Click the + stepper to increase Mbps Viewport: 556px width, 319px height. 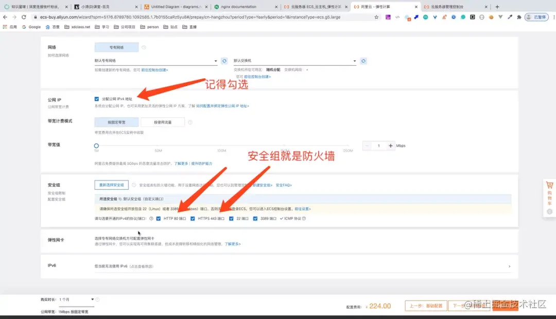point(391,145)
